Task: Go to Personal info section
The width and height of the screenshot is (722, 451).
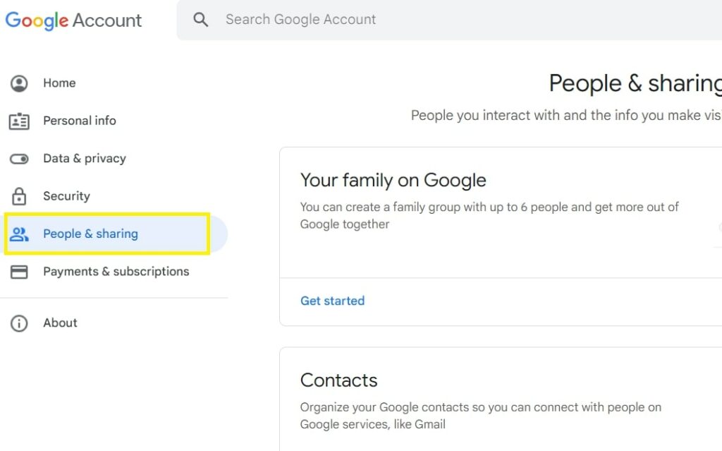Action: coord(80,121)
